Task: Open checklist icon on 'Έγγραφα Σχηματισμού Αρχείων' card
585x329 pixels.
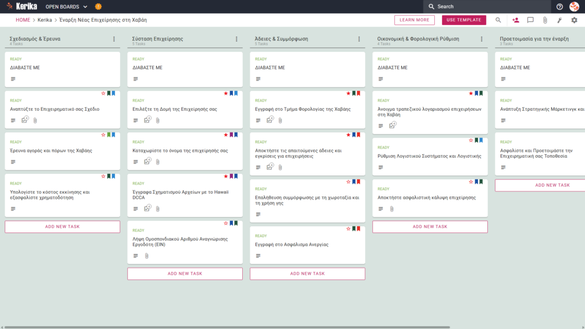Action: [147, 208]
